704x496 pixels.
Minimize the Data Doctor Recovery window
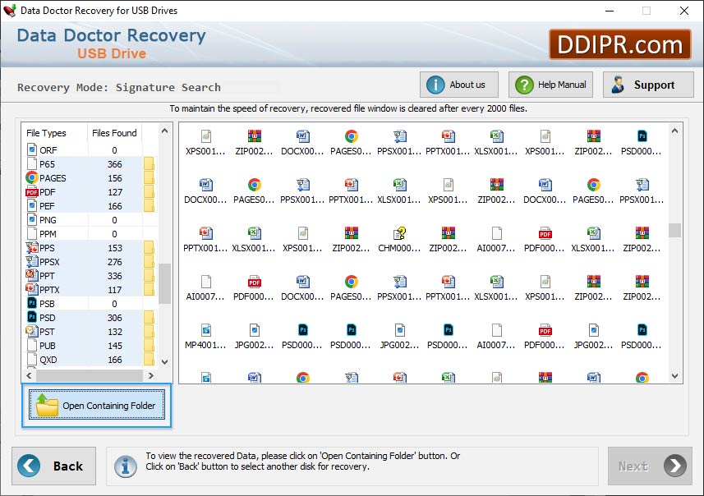(x=610, y=11)
